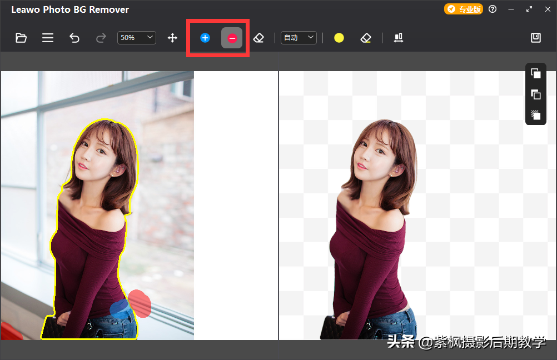Select the middle outlined-square view icon
557x360 pixels.
pos(536,94)
